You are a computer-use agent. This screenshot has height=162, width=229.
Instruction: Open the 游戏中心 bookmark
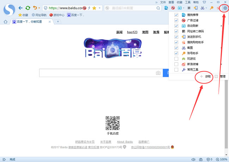click(57, 15)
